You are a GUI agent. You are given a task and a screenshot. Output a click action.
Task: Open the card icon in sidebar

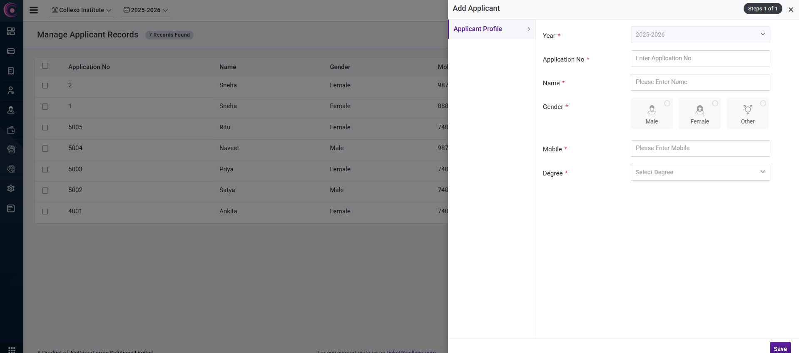pos(11,51)
